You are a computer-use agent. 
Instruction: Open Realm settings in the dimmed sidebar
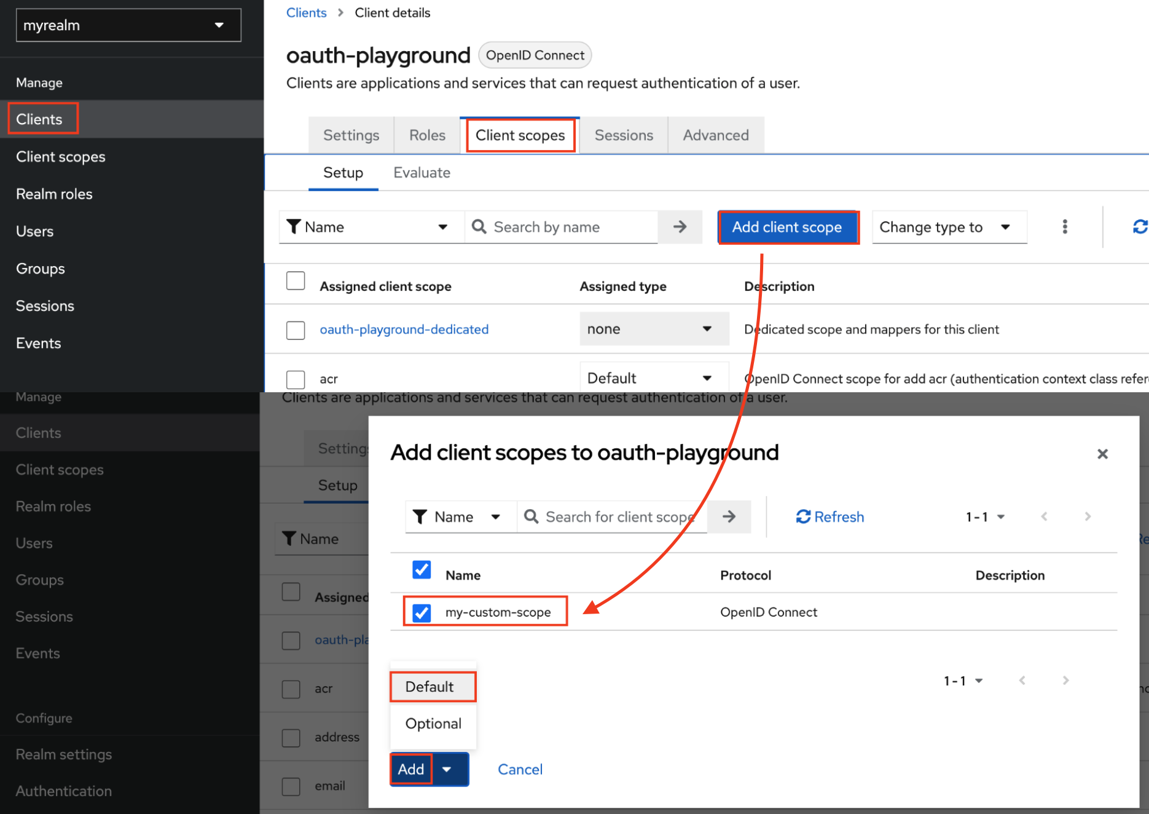(x=130, y=754)
